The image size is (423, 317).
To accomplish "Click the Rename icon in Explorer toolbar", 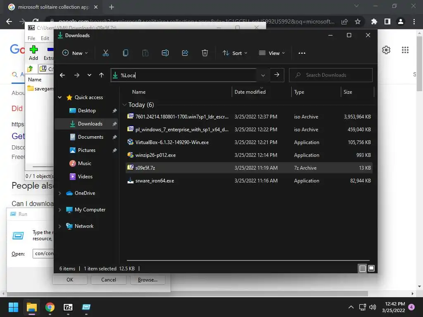I will [x=165, y=53].
